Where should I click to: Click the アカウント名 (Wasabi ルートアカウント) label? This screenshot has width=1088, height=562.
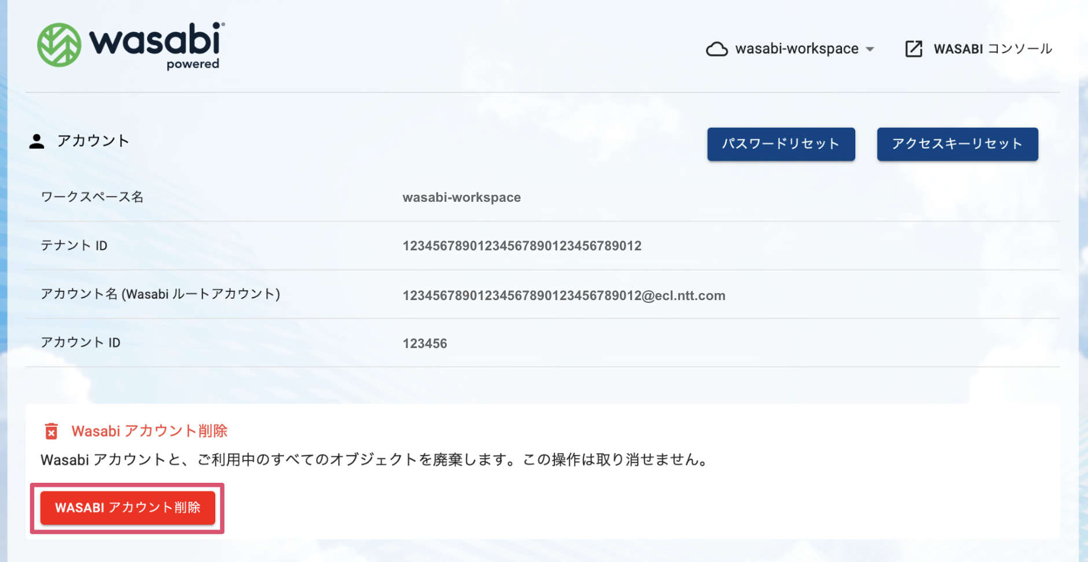click(x=160, y=294)
